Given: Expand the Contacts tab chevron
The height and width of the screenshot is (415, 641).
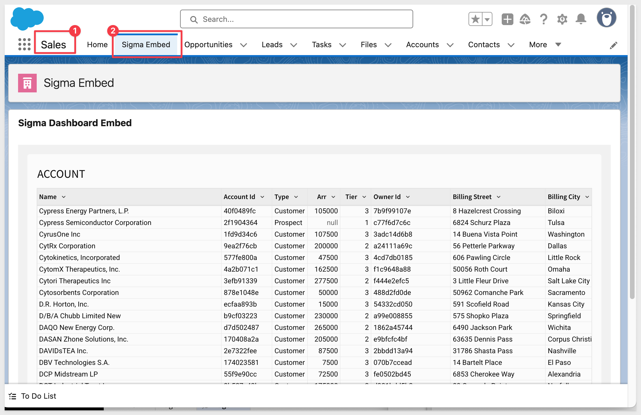Looking at the screenshot, I should [x=511, y=45].
